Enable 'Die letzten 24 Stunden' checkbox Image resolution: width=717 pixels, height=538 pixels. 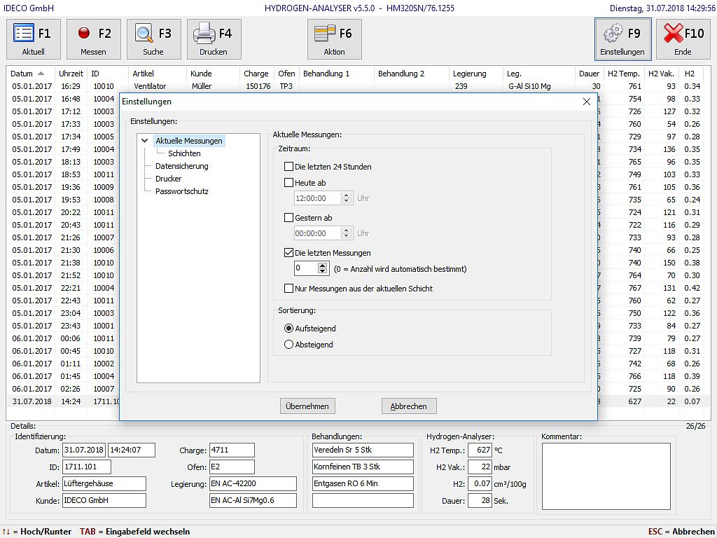[x=288, y=167]
